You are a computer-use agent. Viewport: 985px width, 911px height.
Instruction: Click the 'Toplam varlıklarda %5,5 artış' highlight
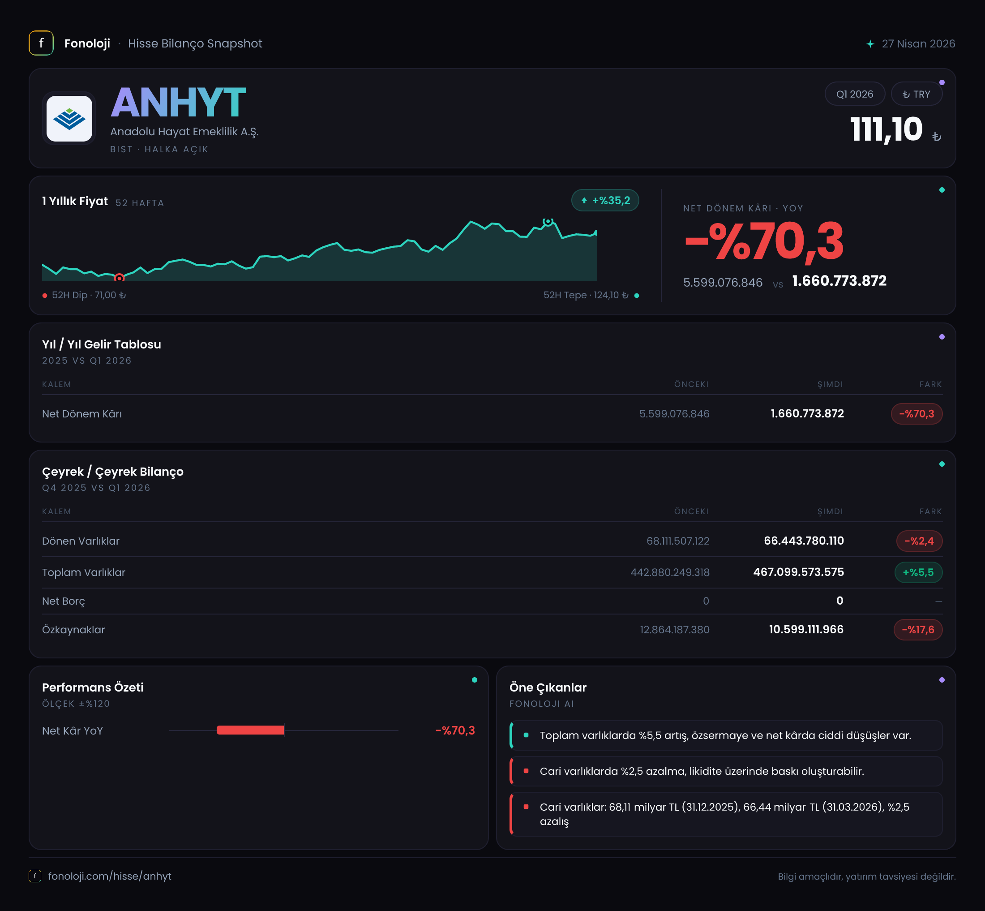(726, 735)
